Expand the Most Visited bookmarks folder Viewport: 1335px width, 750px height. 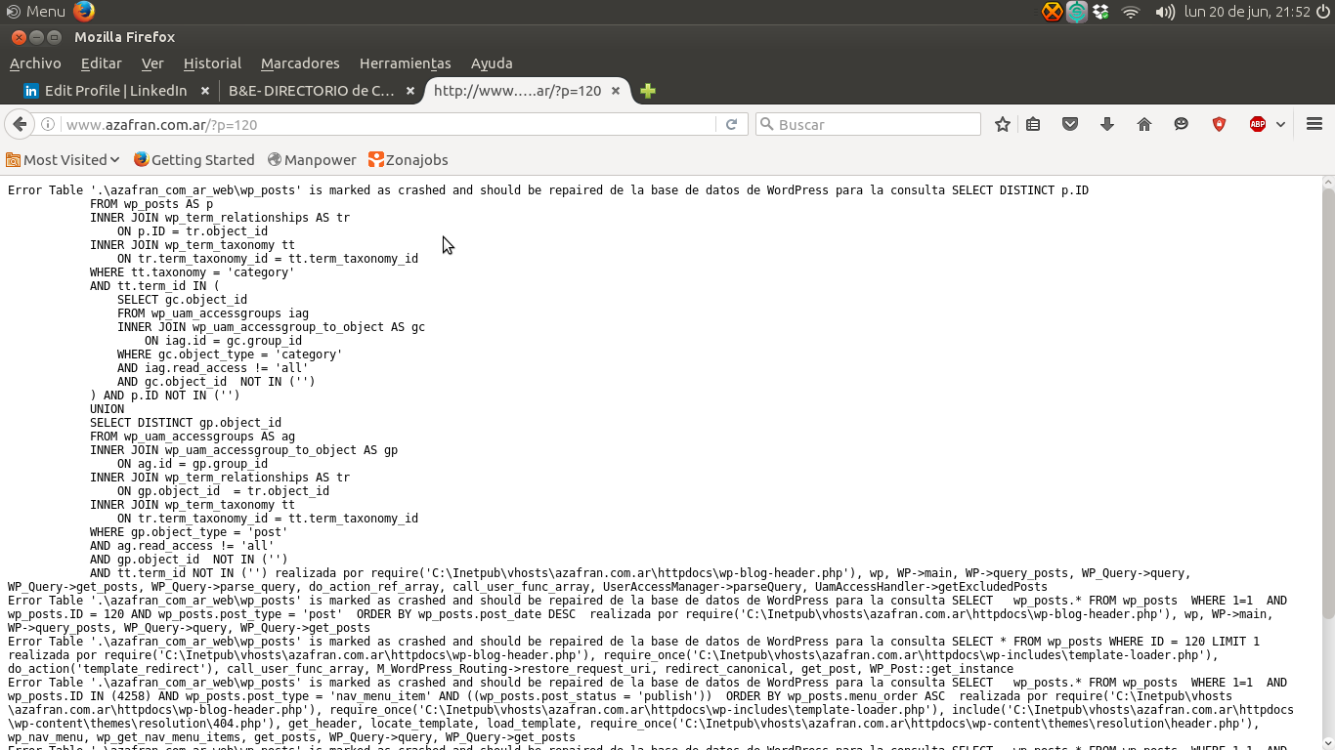point(63,159)
